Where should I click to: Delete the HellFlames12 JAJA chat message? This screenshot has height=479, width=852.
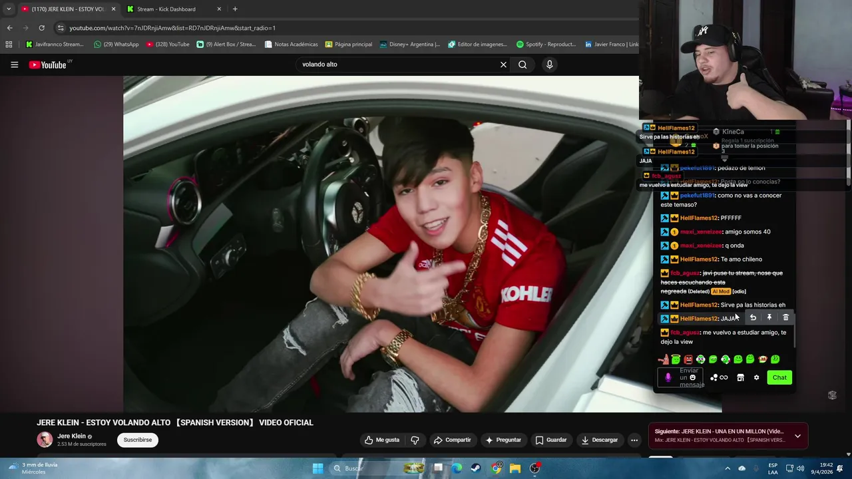[x=785, y=318]
